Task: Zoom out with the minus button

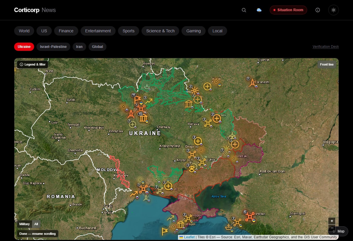Action: [x=332, y=228]
